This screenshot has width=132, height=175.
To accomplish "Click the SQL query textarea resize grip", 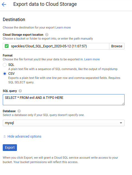I will [x=123, y=104].
